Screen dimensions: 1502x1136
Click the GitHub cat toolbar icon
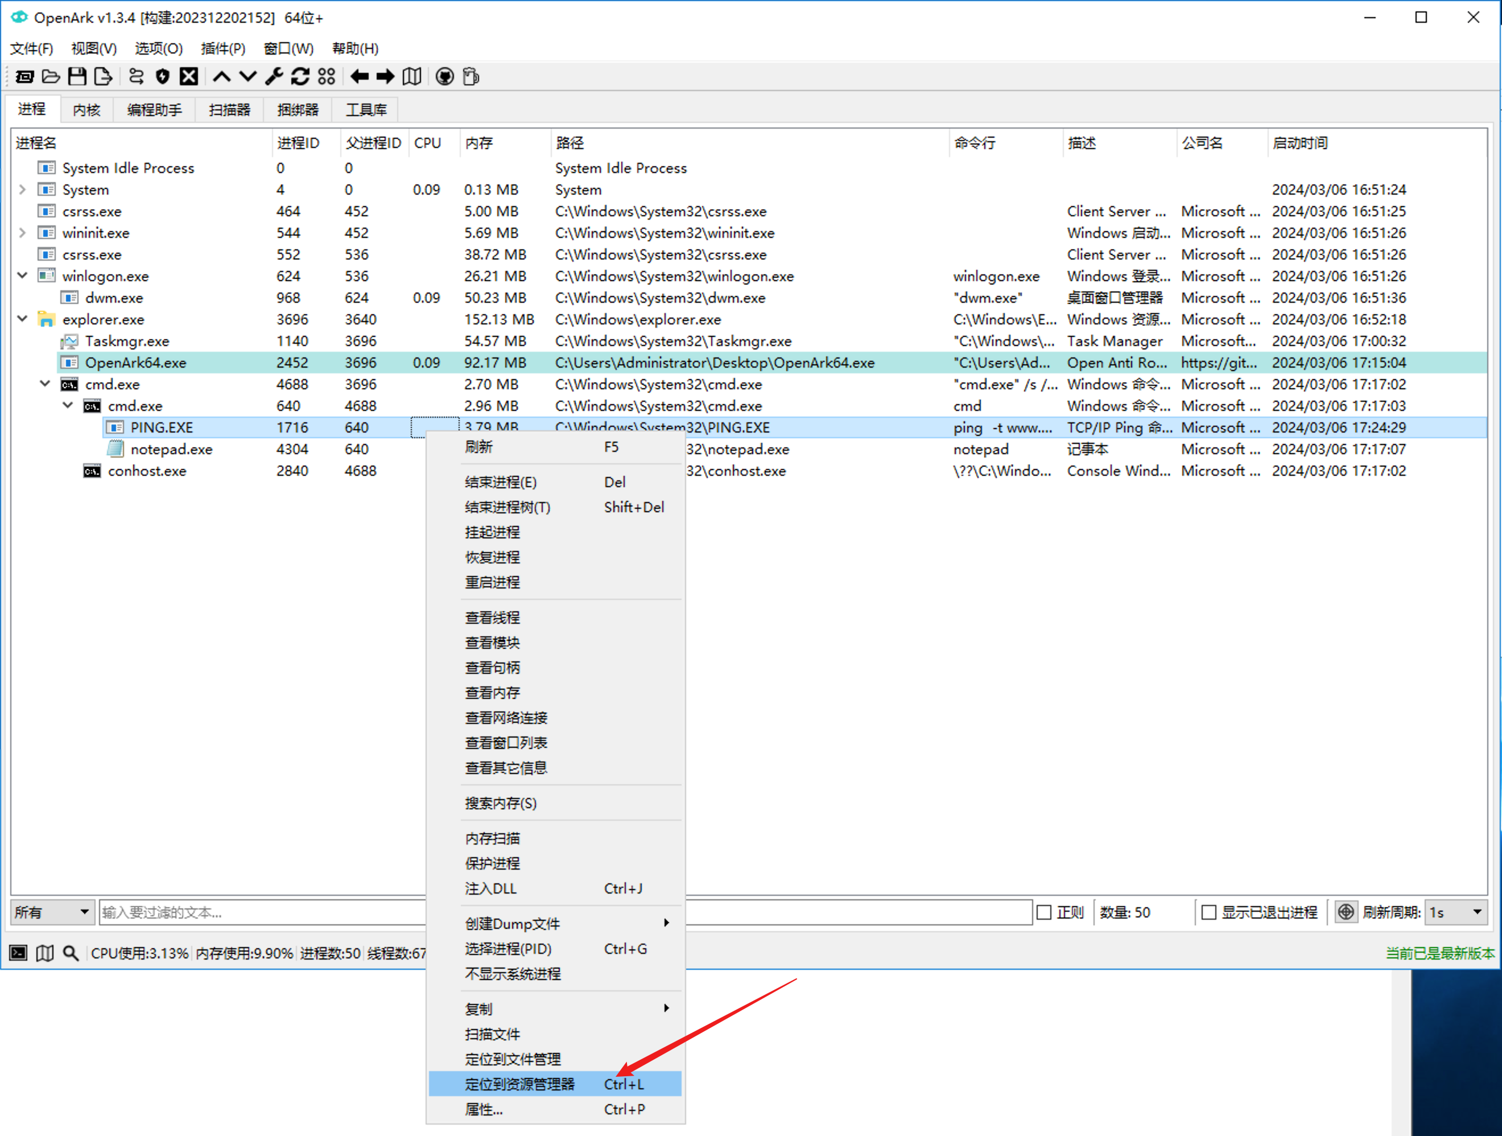[x=445, y=77]
